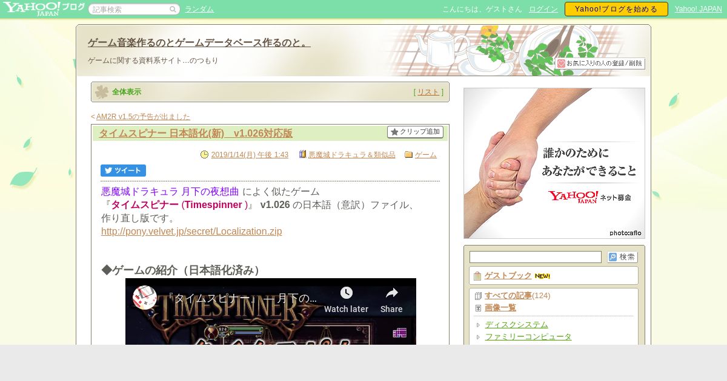The image size is (727, 381).
Task: Click the YouTube channel avatar icon
Action: [x=145, y=298]
